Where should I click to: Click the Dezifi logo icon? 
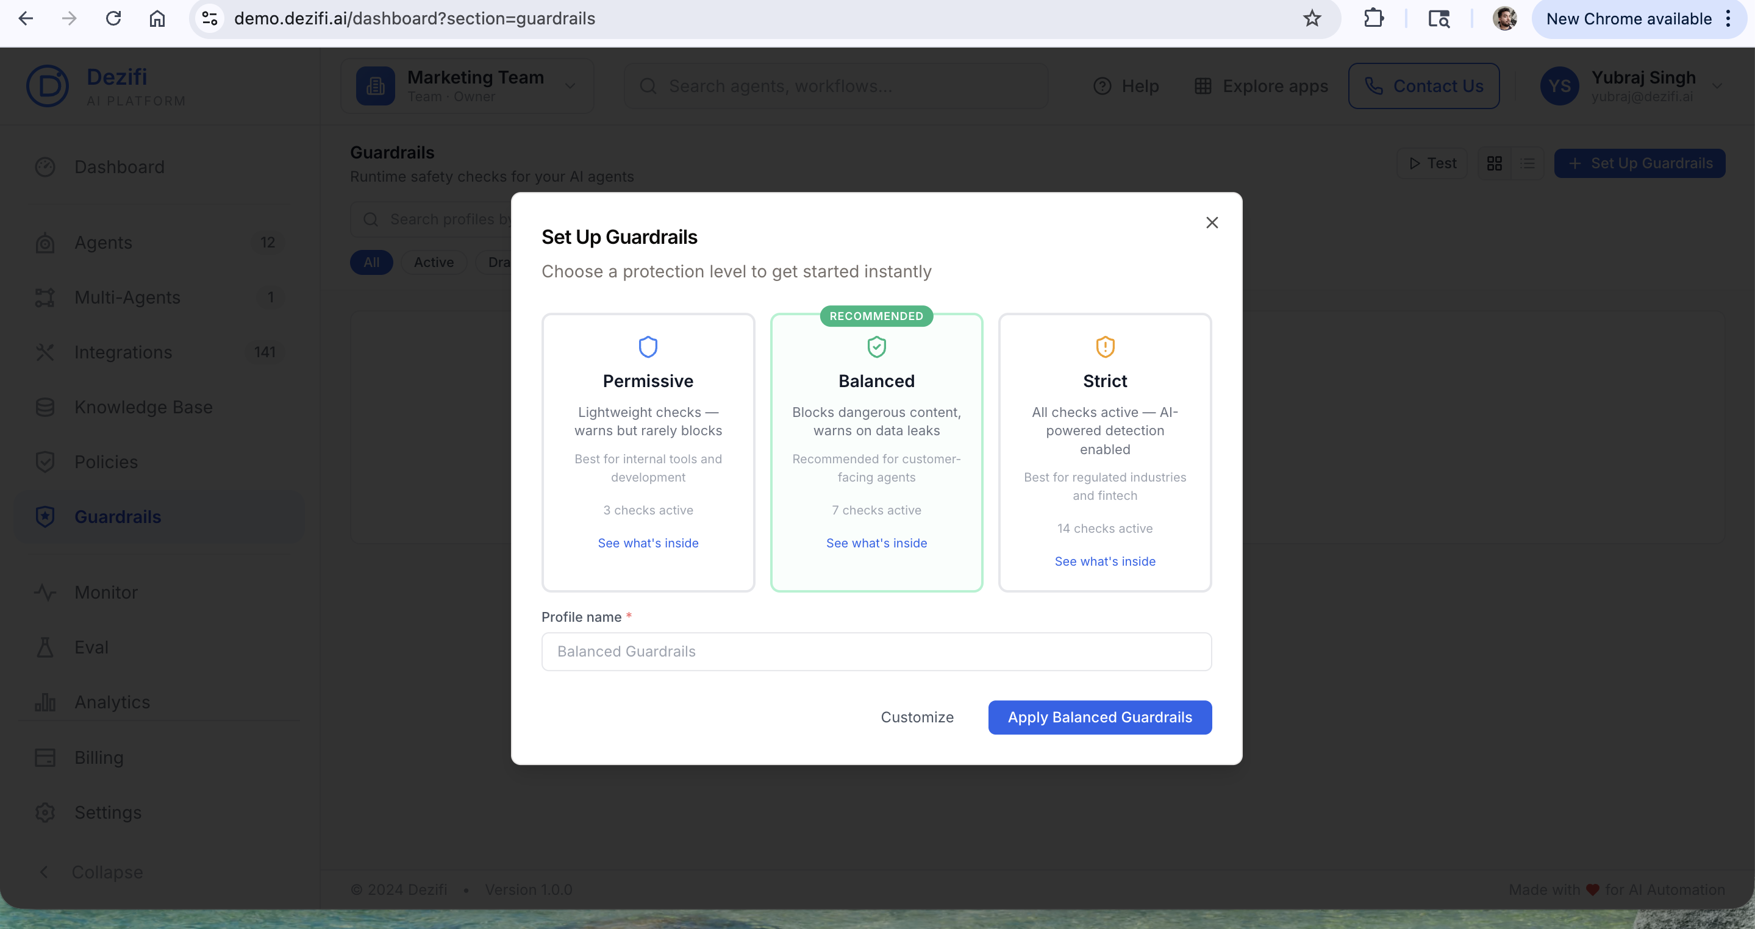coord(47,86)
